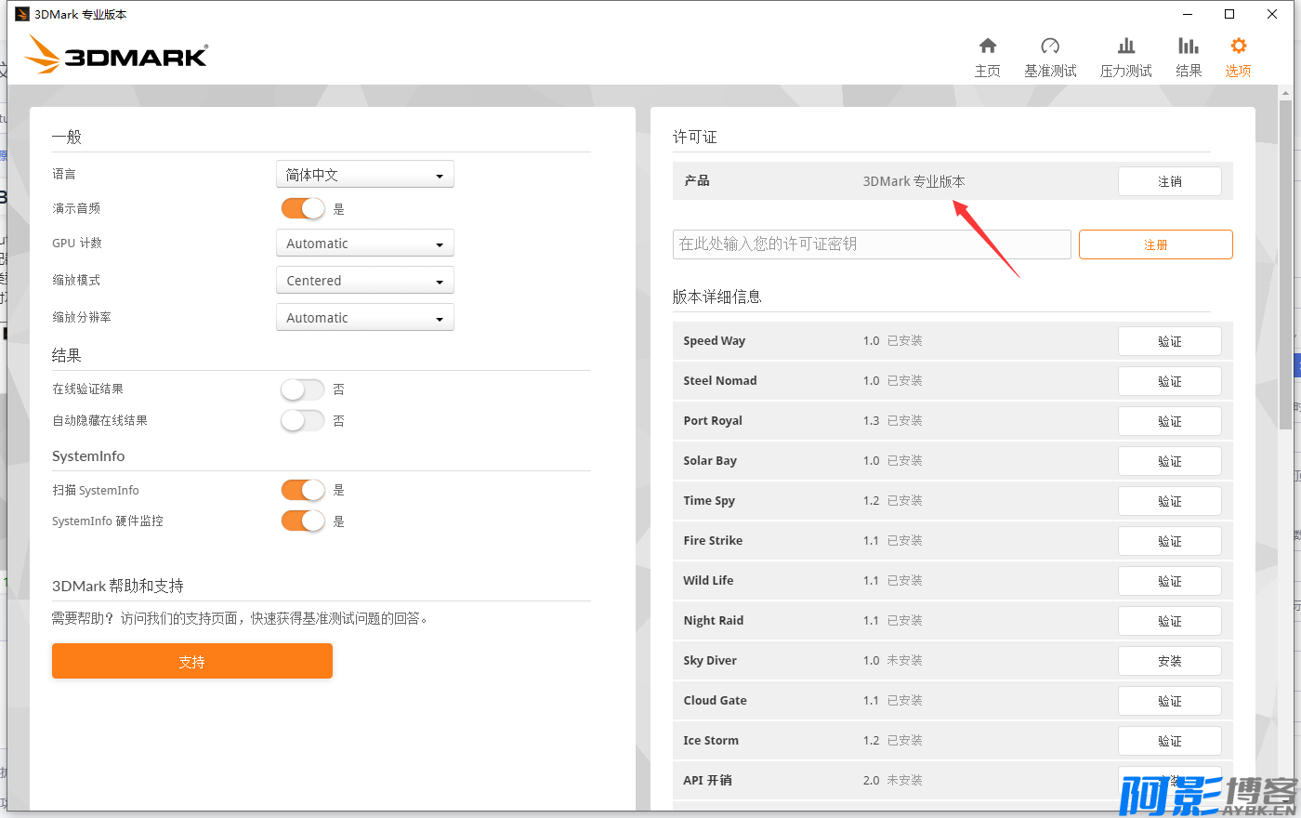Enable auto-hide online results (自动隐藏在线结果) switch
Screen dimensions: 1301x818
point(303,420)
